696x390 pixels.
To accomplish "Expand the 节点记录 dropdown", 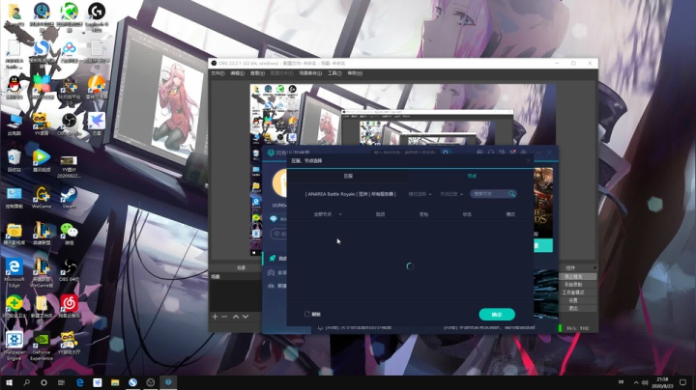I will [451, 194].
